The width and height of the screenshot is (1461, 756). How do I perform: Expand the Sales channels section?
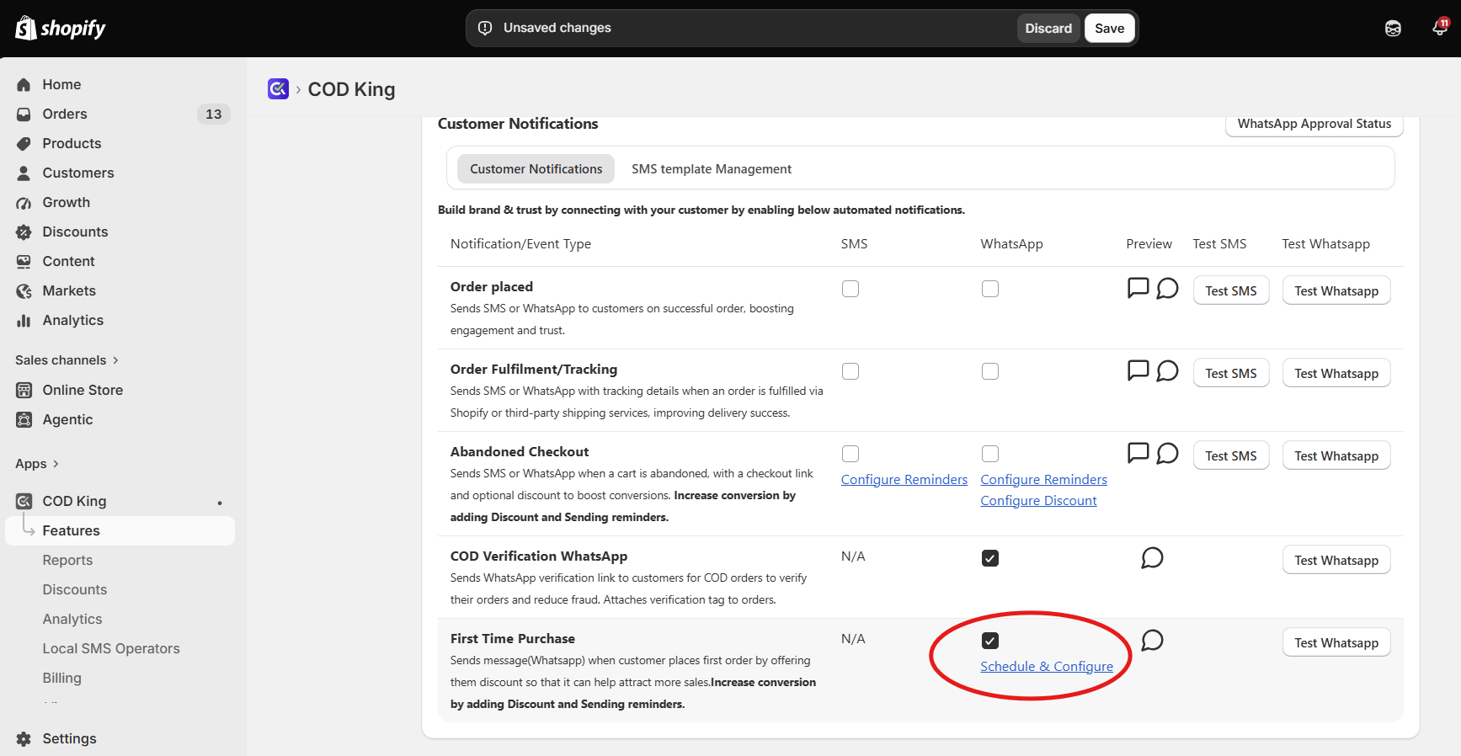(x=67, y=360)
